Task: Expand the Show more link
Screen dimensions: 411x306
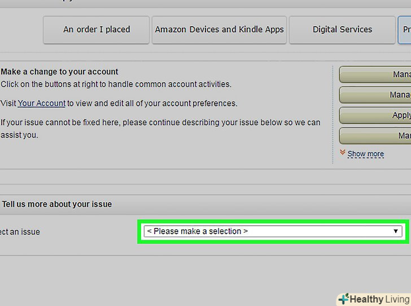Action: click(365, 154)
